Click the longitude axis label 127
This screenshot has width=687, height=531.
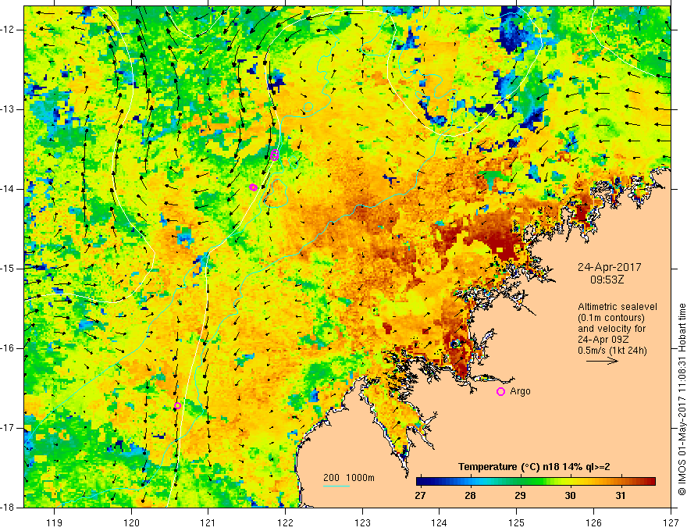(x=671, y=522)
